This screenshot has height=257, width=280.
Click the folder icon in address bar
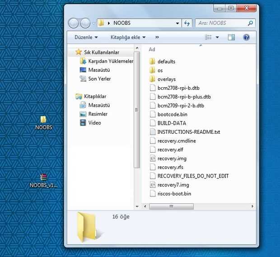[101, 23]
